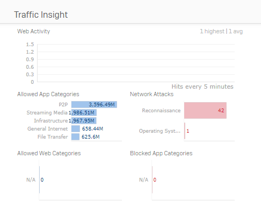Click the File Transfer 625.6M bar
This screenshot has width=261, height=209.
(x=75, y=137)
